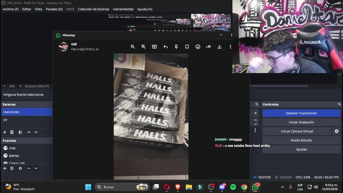The width and height of the screenshot is (343, 193).
Task: Move source up in Fuentes panel
Action: click(x=29, y=168)
